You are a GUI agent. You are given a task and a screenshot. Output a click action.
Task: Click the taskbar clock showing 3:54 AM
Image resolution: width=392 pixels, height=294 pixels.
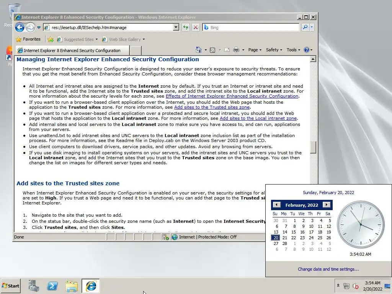click(x=372, y=286)
